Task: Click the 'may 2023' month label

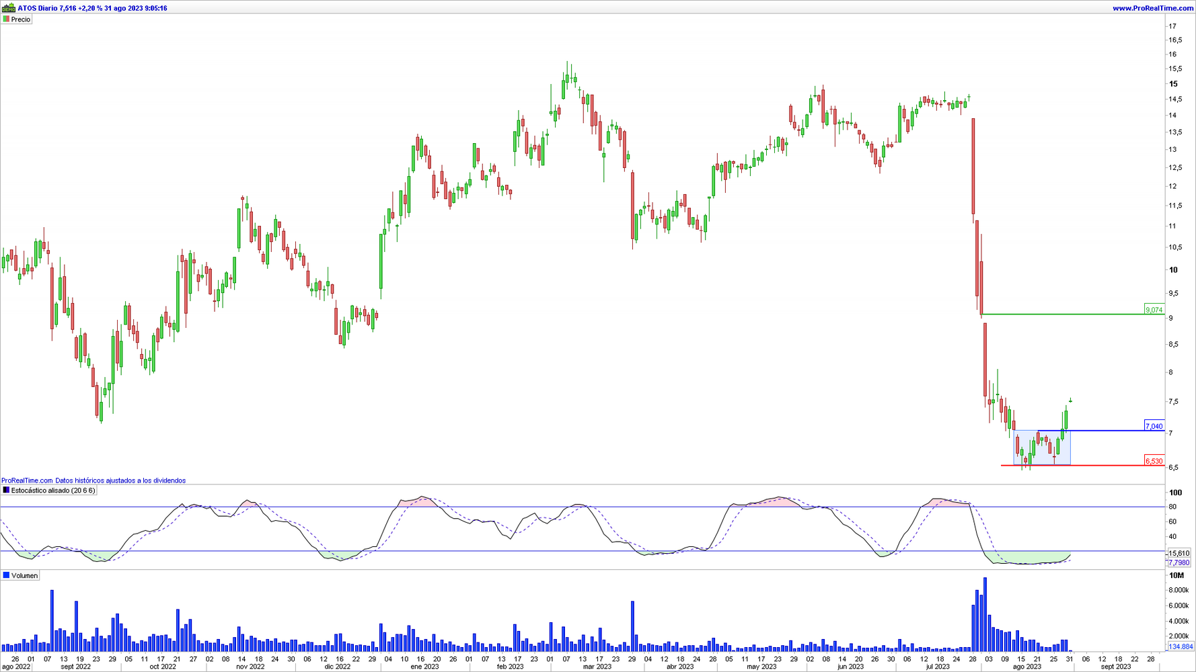Action: 761,667
